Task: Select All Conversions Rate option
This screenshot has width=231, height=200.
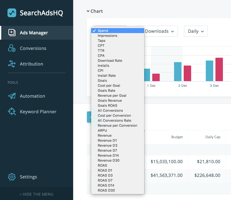Action: (118, 120)
